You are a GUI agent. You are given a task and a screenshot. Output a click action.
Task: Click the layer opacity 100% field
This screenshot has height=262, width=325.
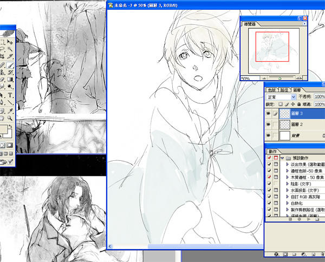click(x=320, y=97)
